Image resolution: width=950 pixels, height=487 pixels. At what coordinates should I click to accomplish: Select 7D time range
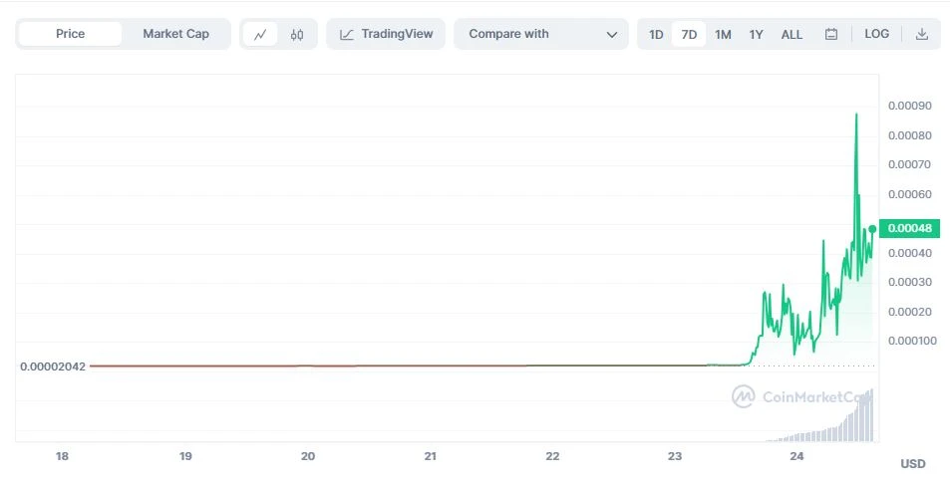pyautogui.click(x=689, y=34)
